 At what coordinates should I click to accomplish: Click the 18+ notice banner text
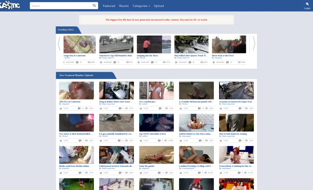point(156,20)
